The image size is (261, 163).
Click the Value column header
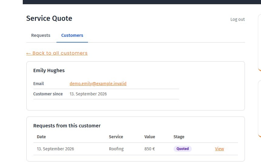(x=150, y=137)
